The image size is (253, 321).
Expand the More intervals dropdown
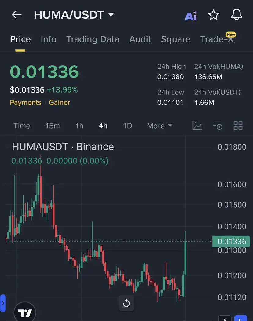pos(159,126)
